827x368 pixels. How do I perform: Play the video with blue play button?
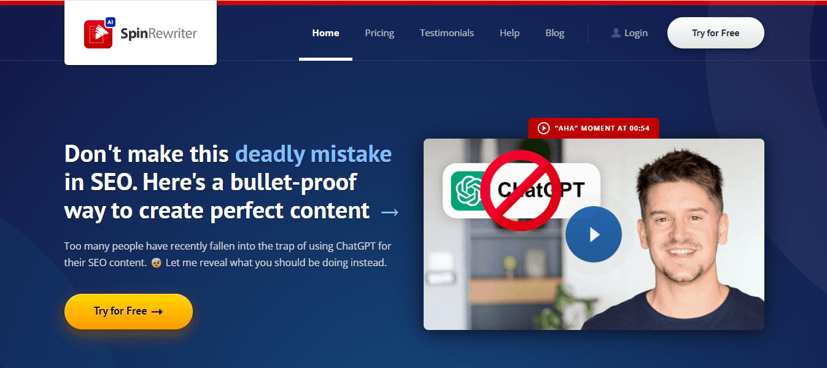[x=593, y=234]
